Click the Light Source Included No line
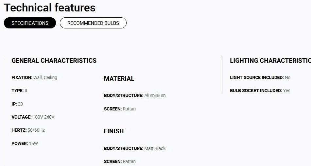The width and height of the screenshot is (311, 166). click(260, 77)
